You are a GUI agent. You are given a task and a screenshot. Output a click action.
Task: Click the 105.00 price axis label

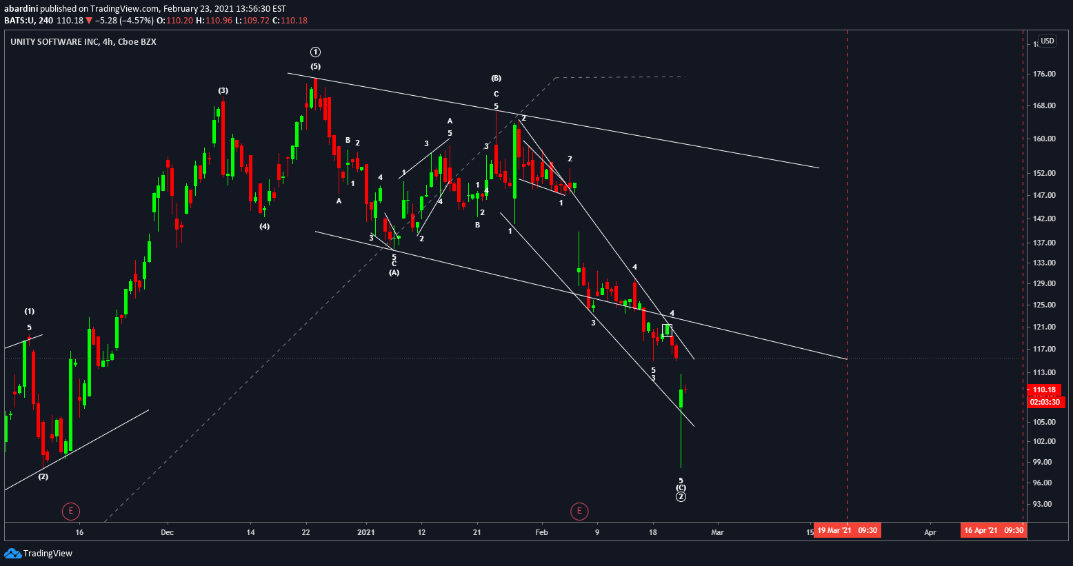pos(1044,422)
